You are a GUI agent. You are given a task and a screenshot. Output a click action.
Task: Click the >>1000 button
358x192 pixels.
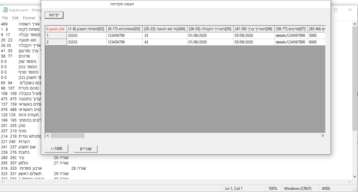(x=56, y=149)
